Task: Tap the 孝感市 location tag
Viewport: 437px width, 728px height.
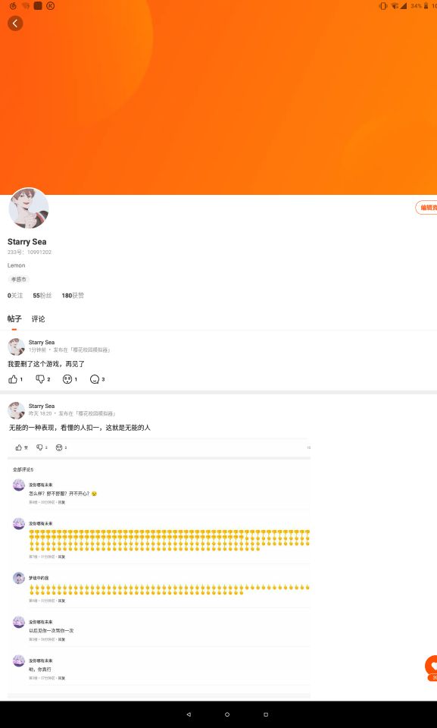Action: point(19,279)
